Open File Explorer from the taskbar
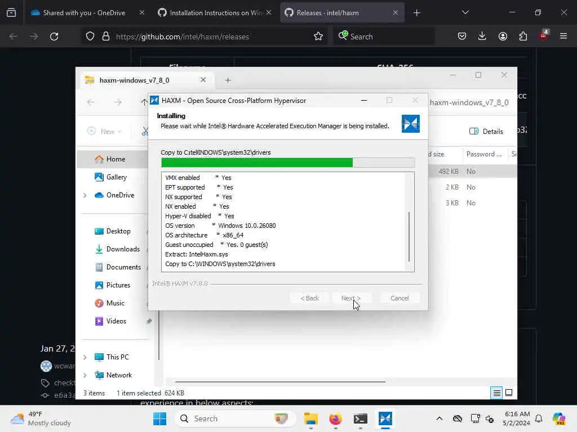The height and width of the screenshot is (432, 577). (311, 418)
